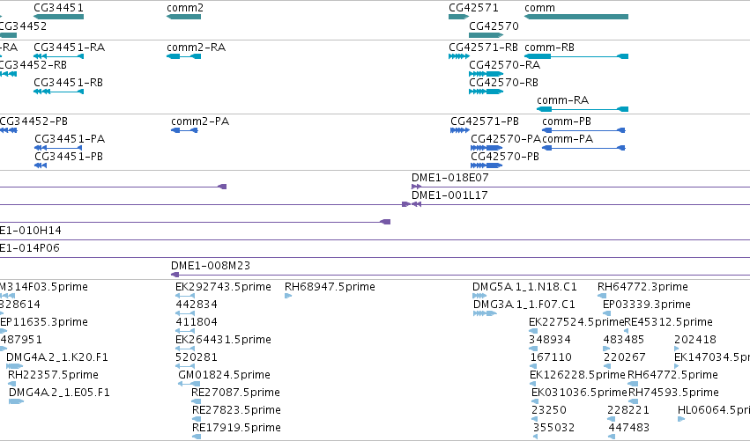Viewport: 750px width, 441px height.
Task: Select the DME1-001L17 BAC label
Action: point(449,195)
